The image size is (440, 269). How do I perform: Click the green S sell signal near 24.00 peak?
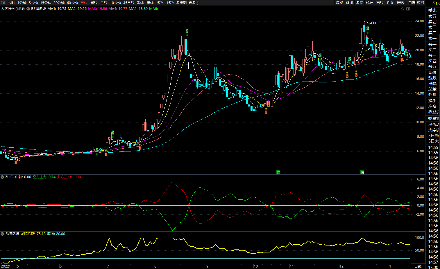(368, 29)
